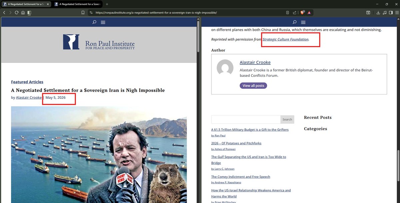Open Alastair Crooke name in author box
The width and height of the screenshot is (400, 203).
point(255,62)
